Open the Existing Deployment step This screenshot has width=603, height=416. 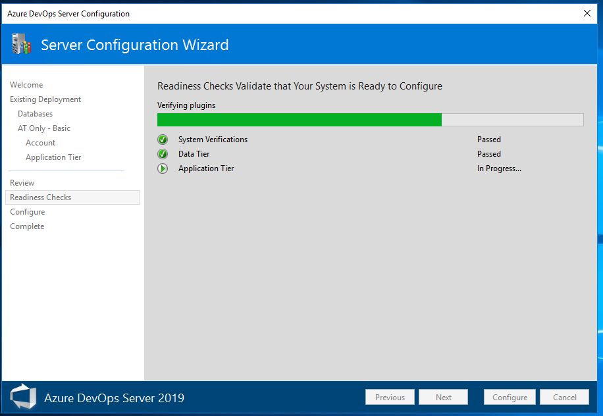[45, 99]
